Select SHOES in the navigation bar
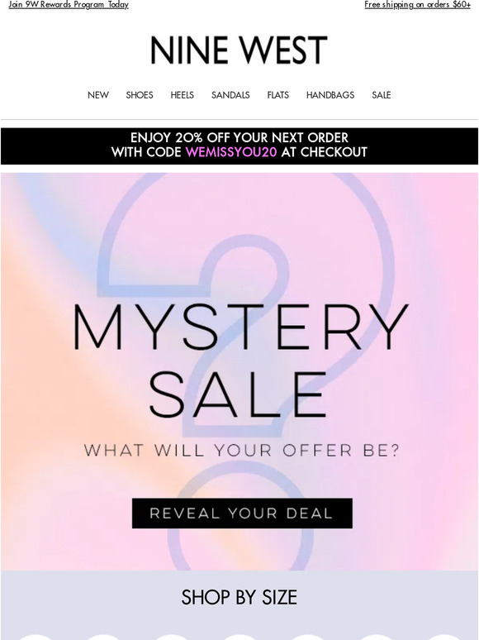The width and height of the screenshot is (479, 640). coord(140,95)
